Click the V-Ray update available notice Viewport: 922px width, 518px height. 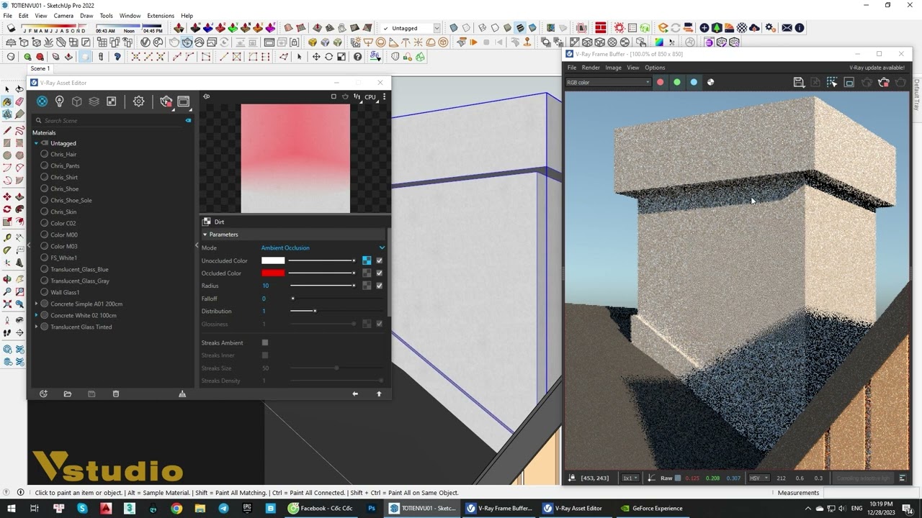877,68
